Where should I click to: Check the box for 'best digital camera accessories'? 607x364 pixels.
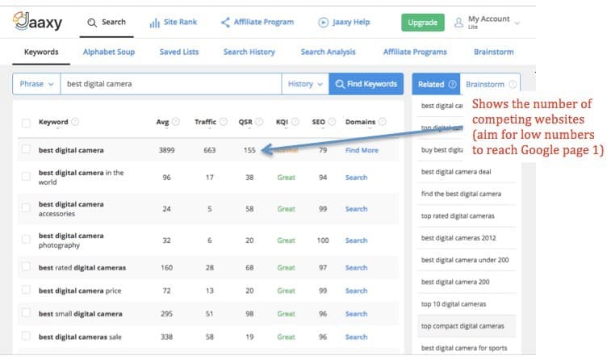pos(26,207)
